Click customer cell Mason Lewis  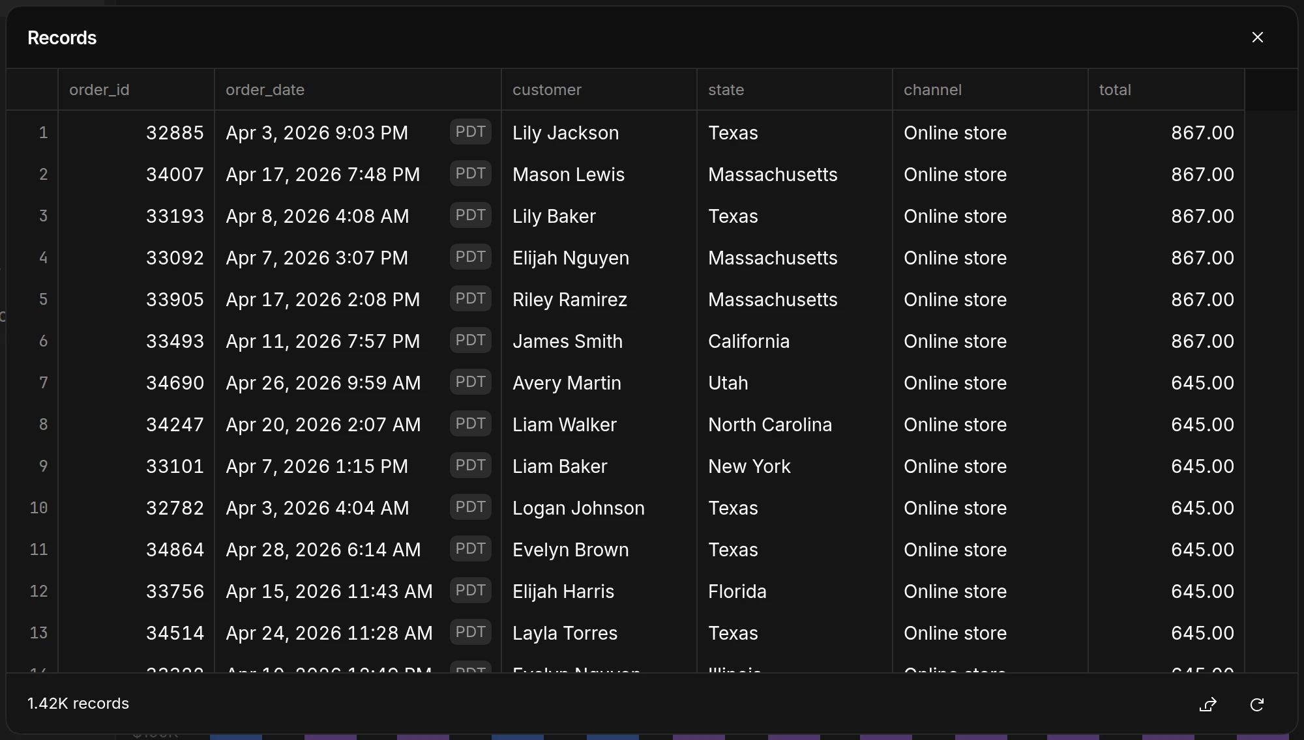tap(599, 174)
